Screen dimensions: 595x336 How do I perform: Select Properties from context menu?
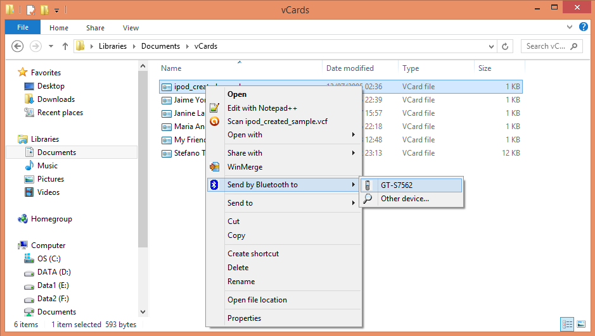pos(244,318)
